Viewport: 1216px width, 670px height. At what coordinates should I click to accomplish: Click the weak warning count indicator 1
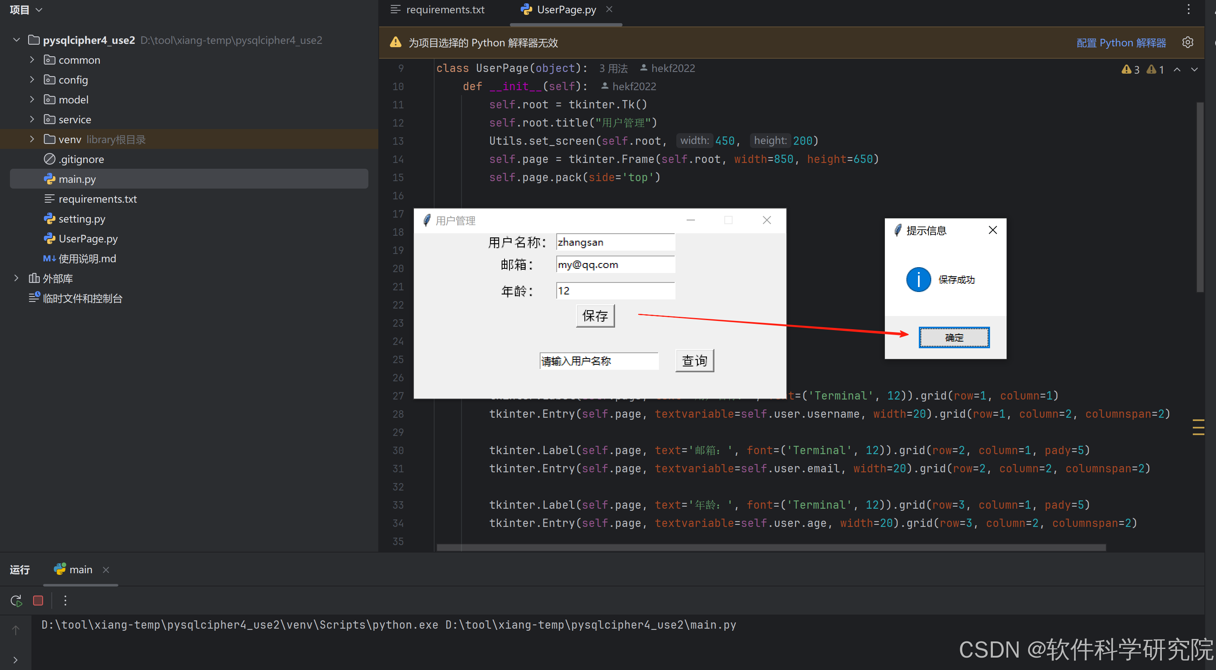tap(1155, 69)
